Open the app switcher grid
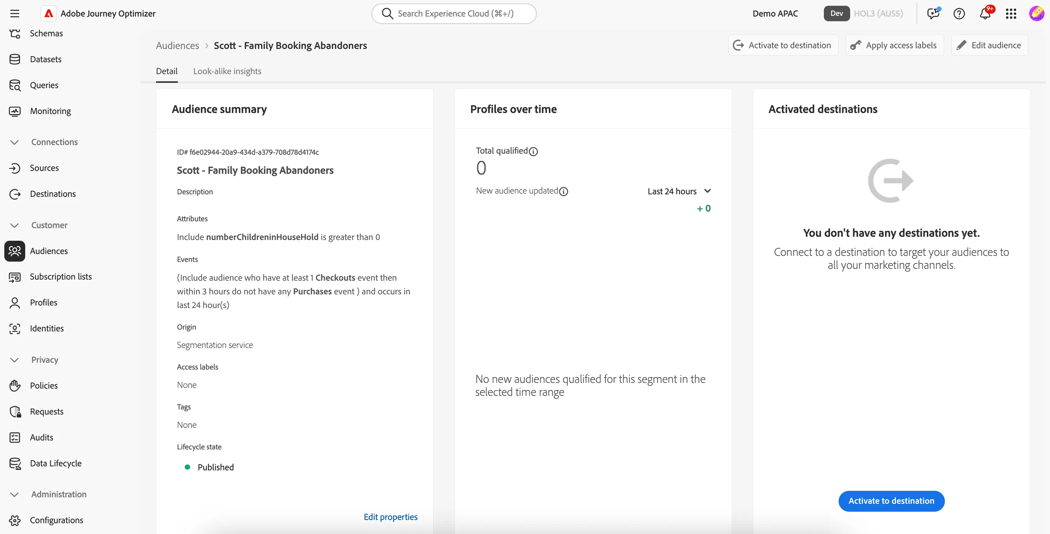The width and height of the screenshot is (1050, 534). click(1011, 13)
